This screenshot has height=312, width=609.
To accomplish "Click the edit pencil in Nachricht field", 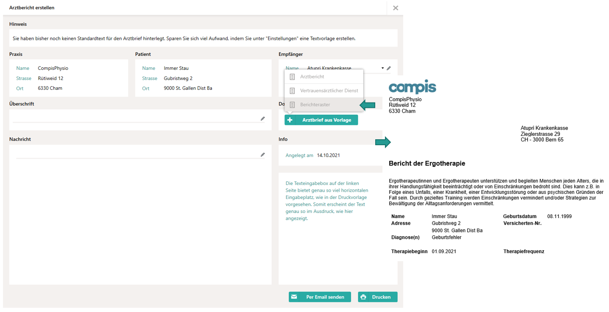I will (263, 155).
